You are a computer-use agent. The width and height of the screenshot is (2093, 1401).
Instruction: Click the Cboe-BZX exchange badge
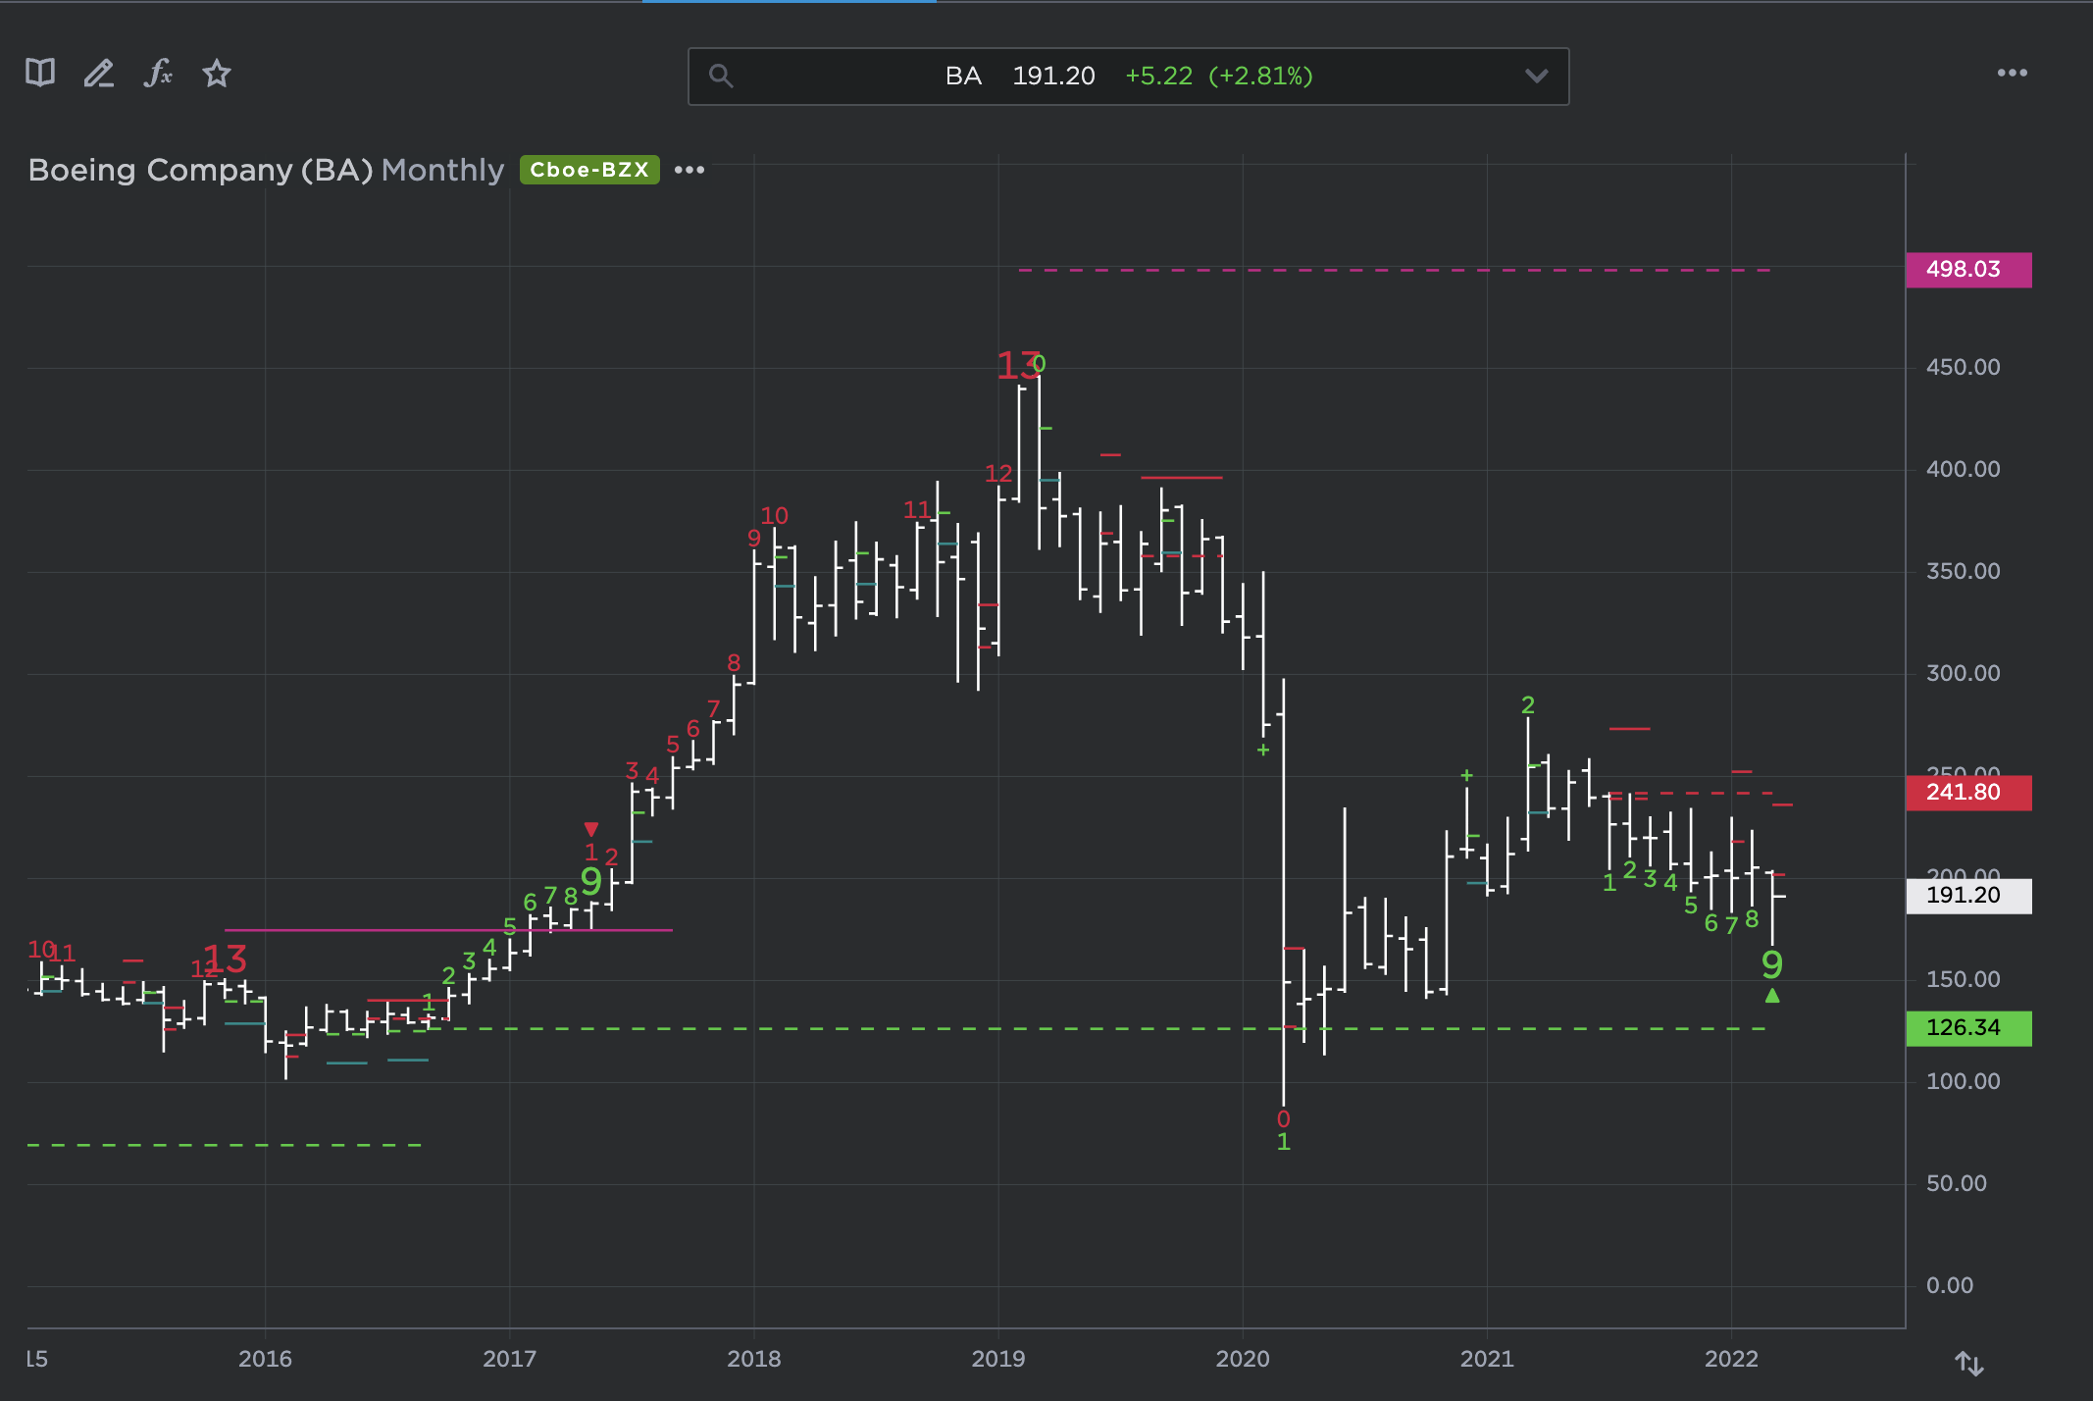[589, 170]
